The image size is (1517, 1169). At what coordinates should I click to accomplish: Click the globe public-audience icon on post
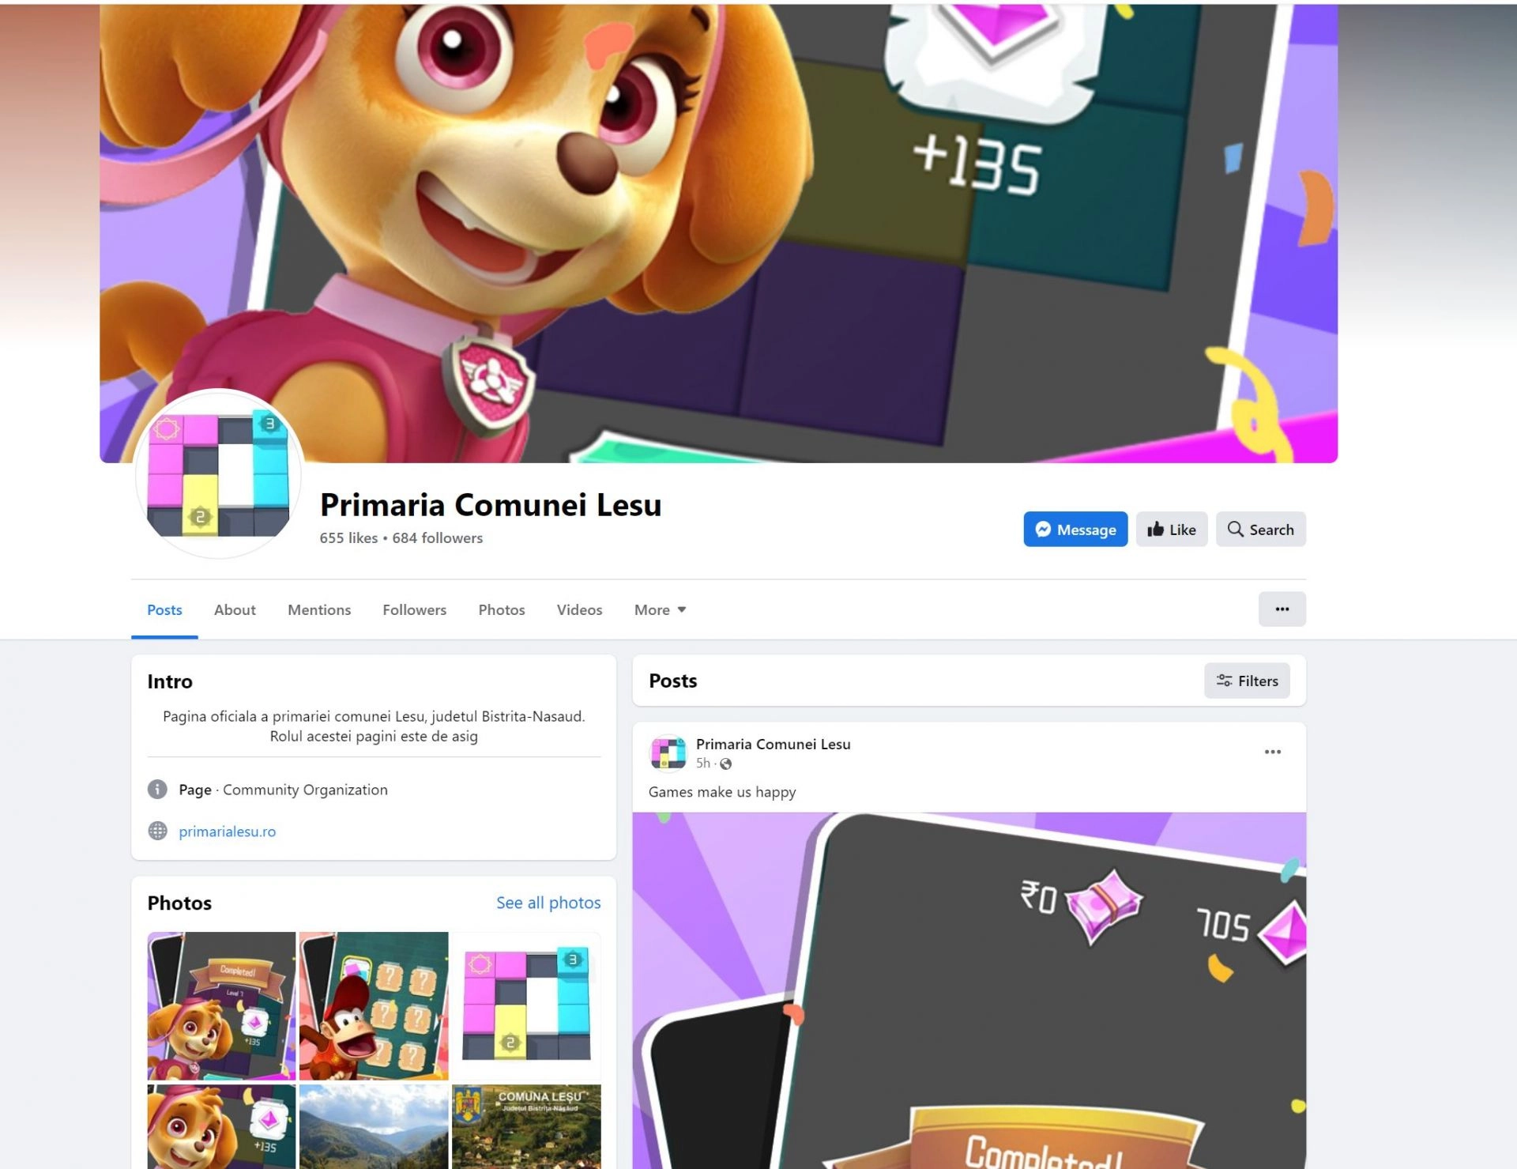coord(725,764)
